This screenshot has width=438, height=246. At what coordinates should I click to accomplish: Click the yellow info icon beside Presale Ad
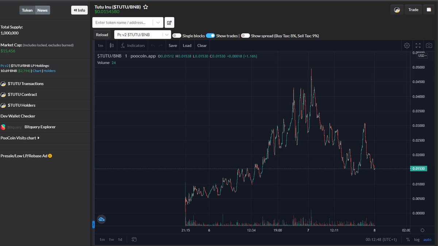coord(50,156)
